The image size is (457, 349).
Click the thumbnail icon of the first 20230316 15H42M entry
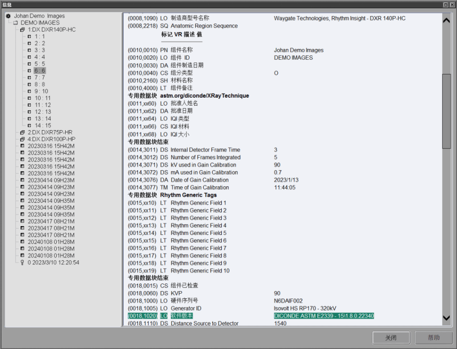pos(22,146)
